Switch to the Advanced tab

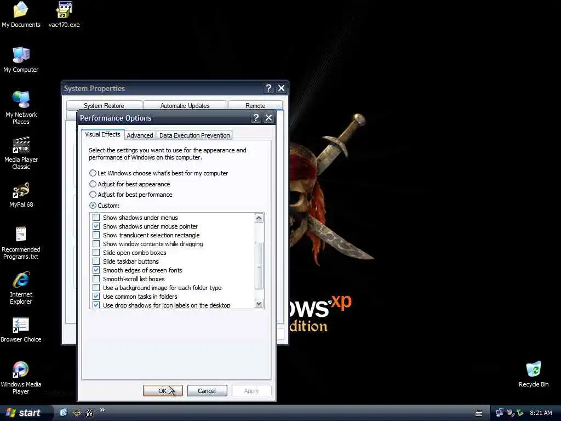pyautogui.click(x=140, y=135)
